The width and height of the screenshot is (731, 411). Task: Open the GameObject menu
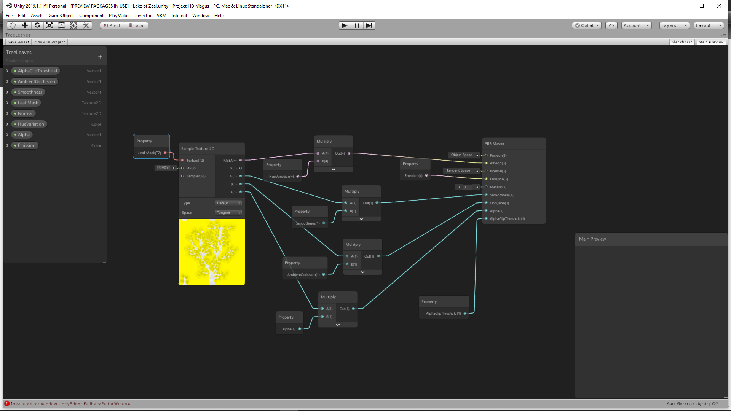point(61,16)
